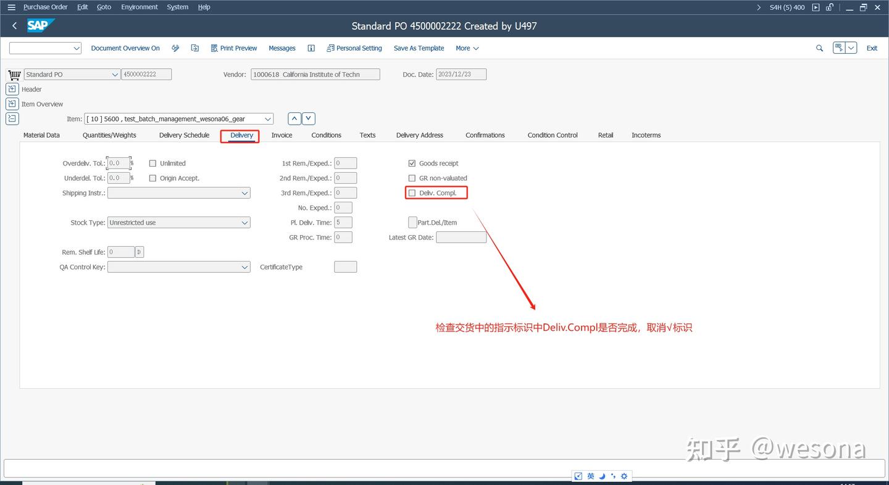Click Save As Template button
This screenshot has width=889, height=485.
tap(419, 48)
